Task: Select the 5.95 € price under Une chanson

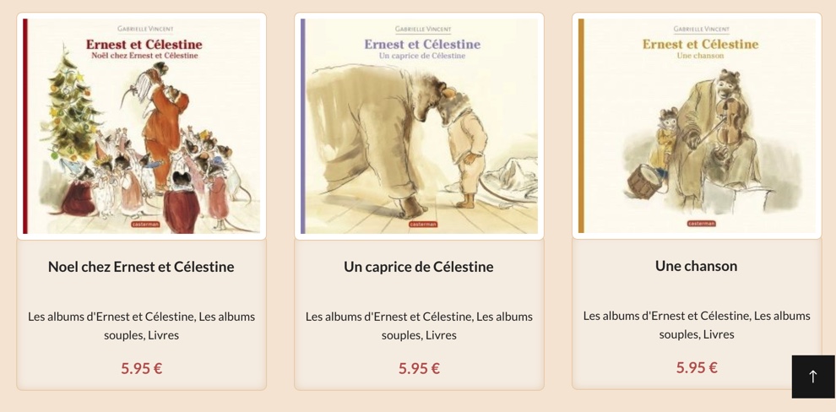Action: click(x=697, y=367)
